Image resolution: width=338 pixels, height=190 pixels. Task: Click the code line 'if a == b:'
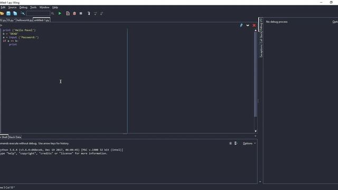pos(11,41)
